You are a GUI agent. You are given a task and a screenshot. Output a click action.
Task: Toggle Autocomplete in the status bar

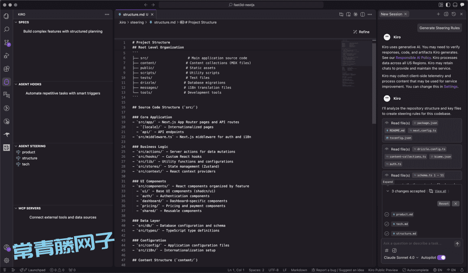pyautogui.click(x=415, y=270)
